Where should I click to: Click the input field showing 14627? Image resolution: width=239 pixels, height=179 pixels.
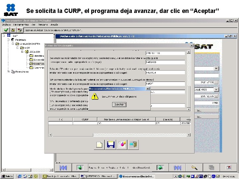click(x=165, y=84)
